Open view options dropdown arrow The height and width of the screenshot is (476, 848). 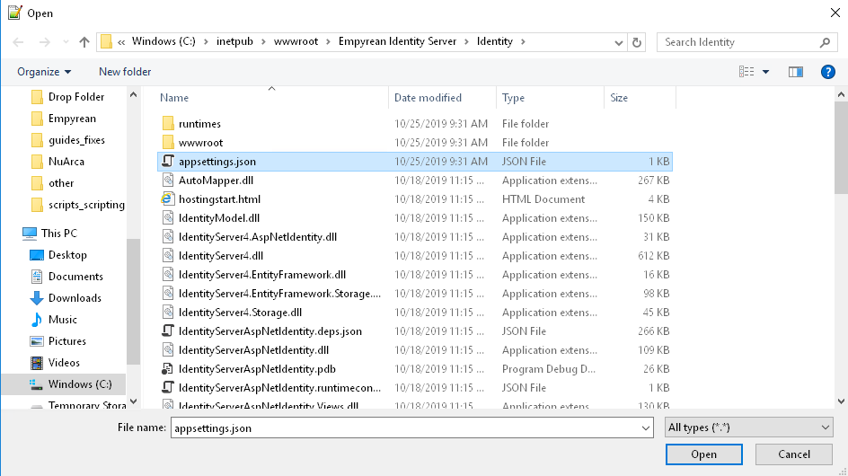point(765,72)
